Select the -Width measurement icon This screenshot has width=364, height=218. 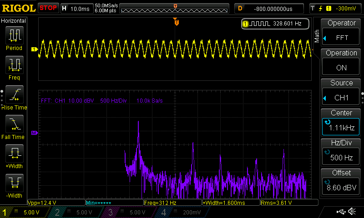[14, 185]
